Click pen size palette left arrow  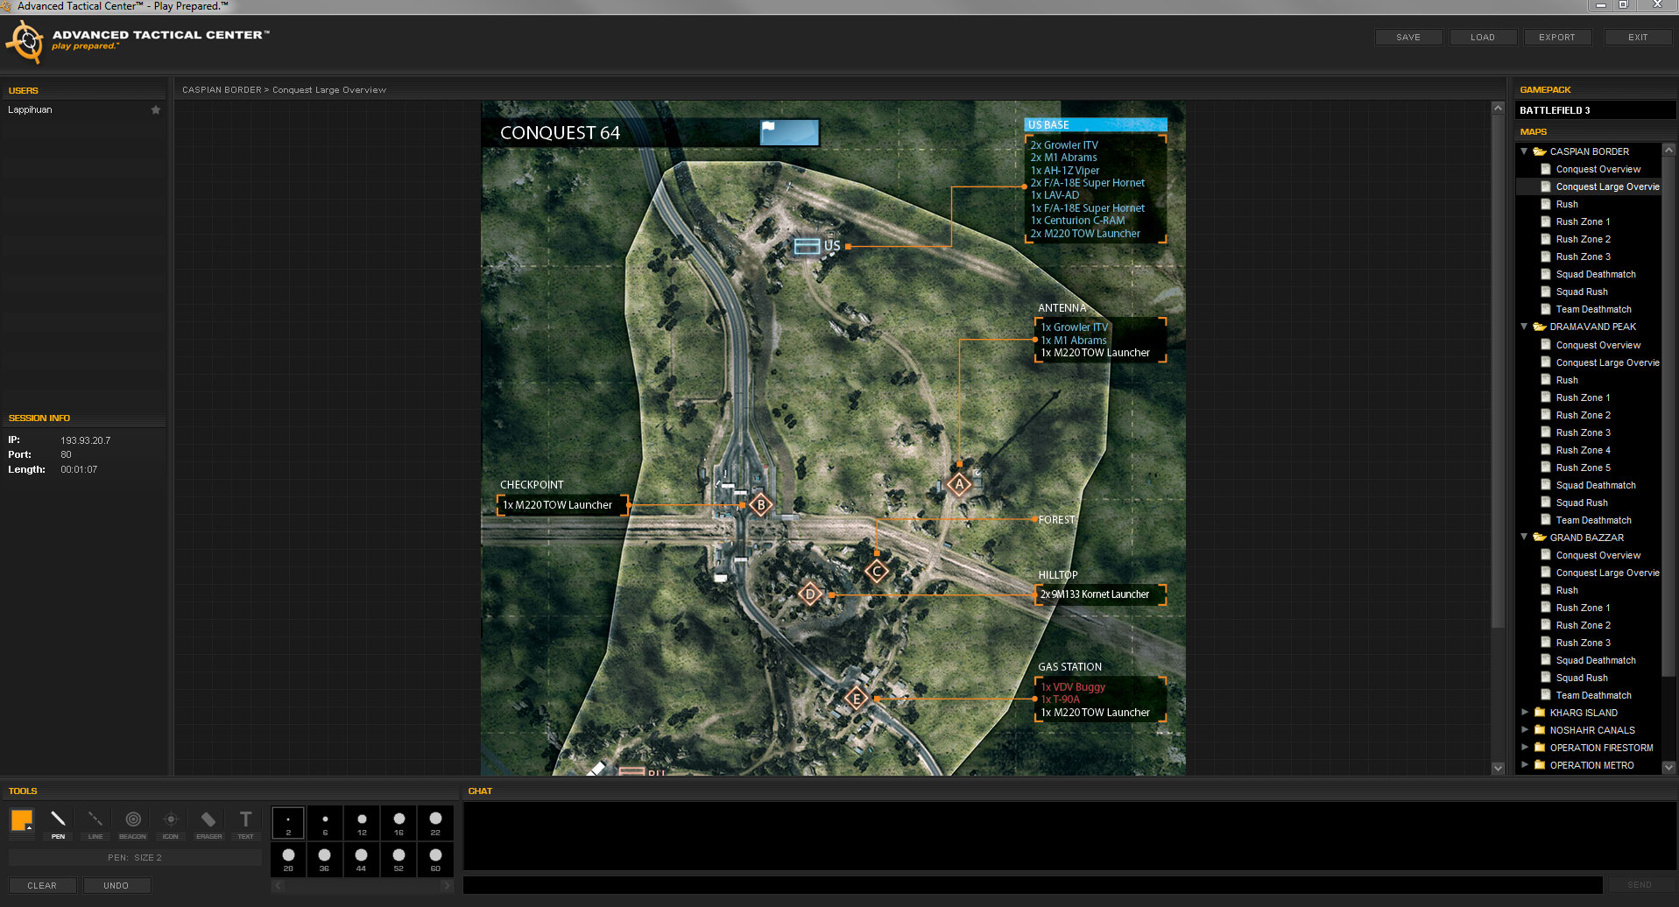tap(278, 885)
